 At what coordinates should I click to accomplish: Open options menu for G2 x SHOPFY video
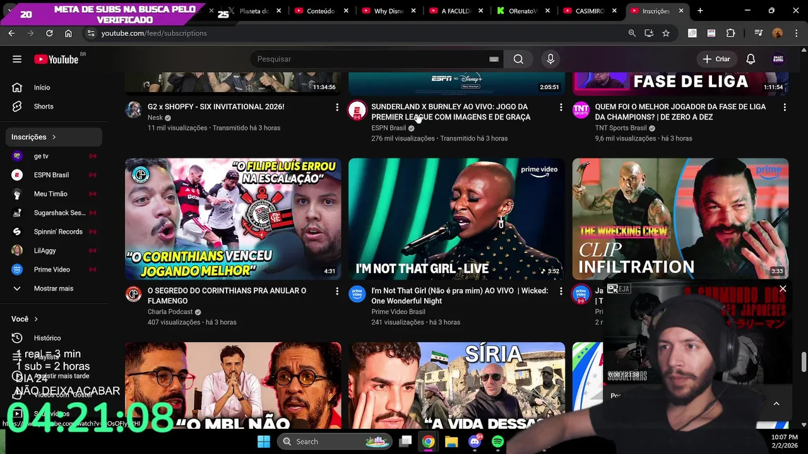(x=336, y=108)
